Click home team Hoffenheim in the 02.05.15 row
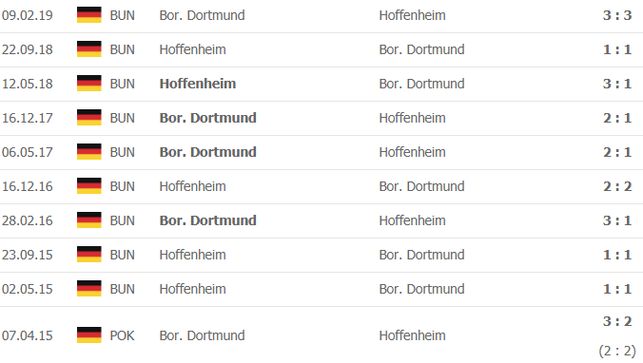The height and width of the screenshot is (363, 643). [x=193, y=289]
